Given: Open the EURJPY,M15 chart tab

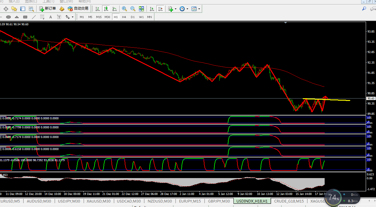Looking at the screenshot, I should (x=190, y=201).
